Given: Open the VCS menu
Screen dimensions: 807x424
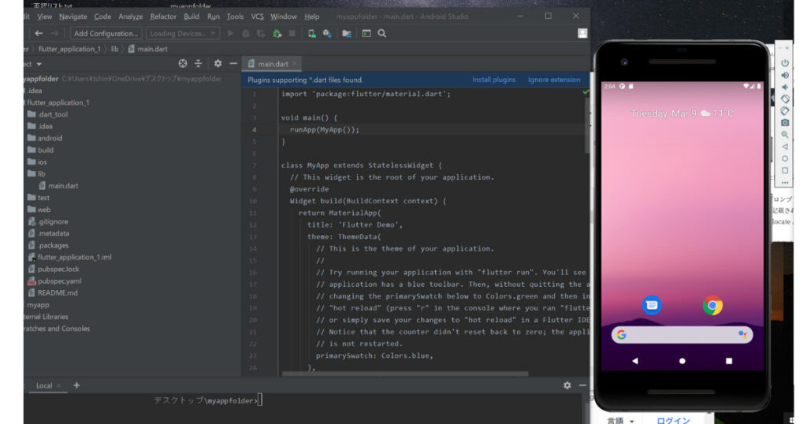Looking at the screenshot, I should (258, 17).
